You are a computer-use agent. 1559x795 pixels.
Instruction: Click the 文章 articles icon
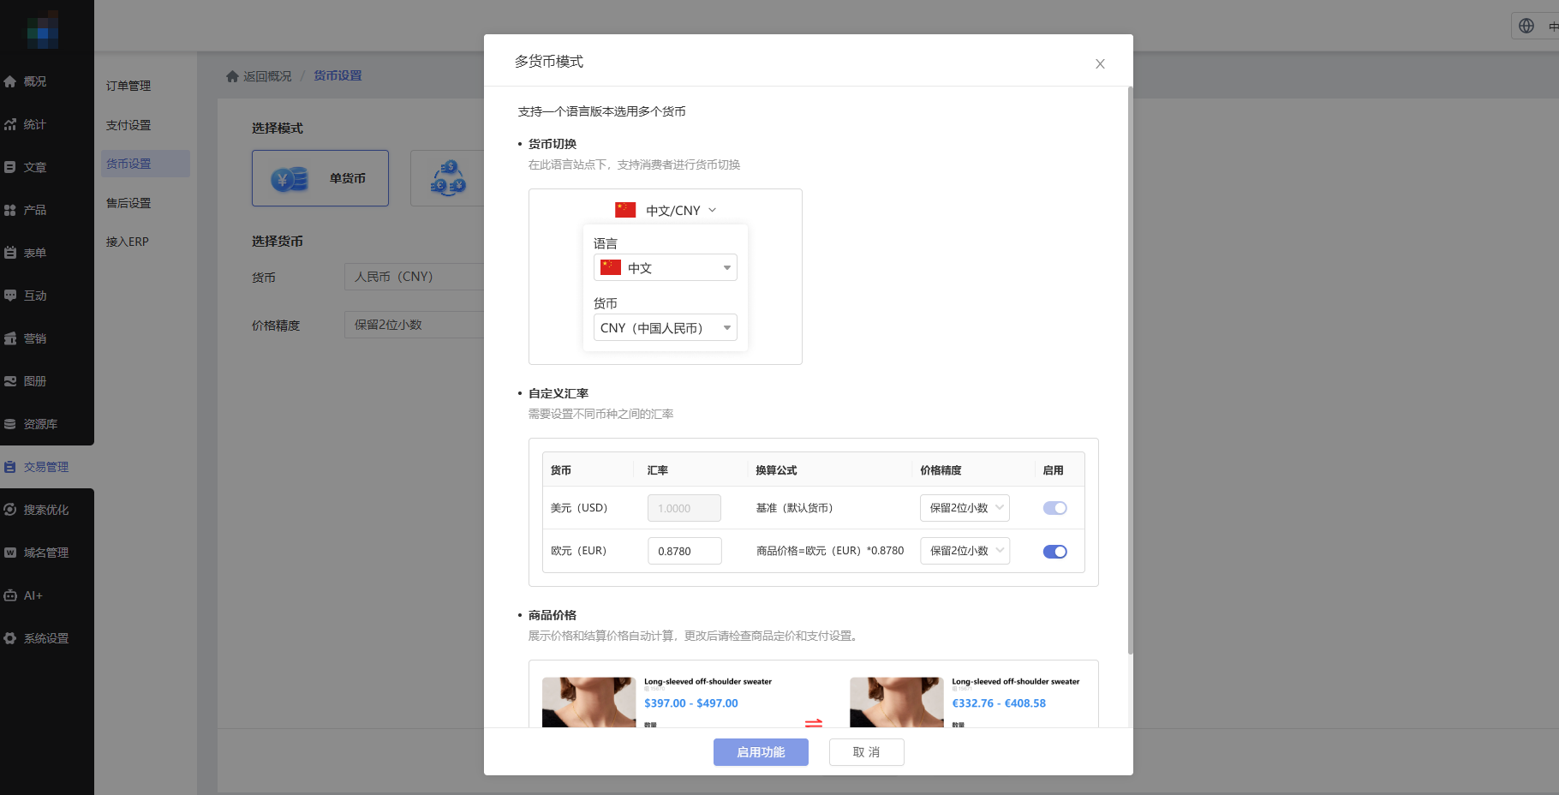click(10, 167)
